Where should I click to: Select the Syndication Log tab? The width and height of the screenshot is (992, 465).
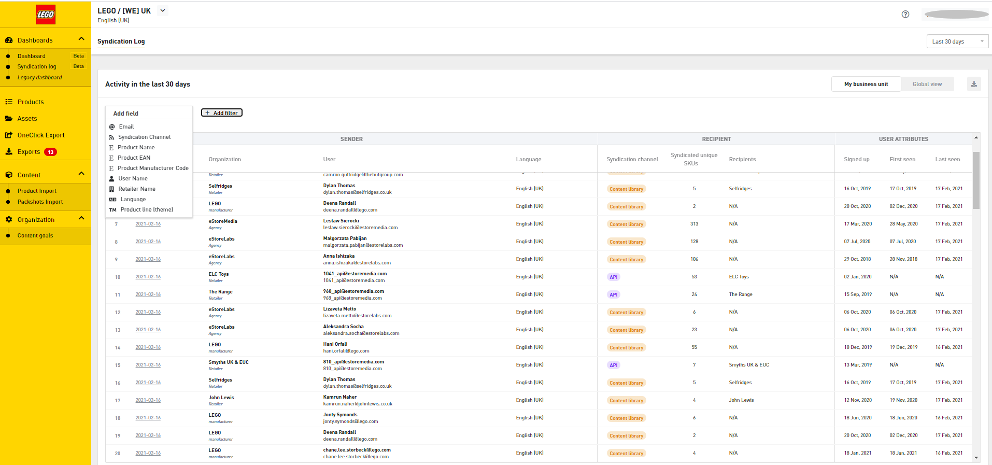click(121, 41)
